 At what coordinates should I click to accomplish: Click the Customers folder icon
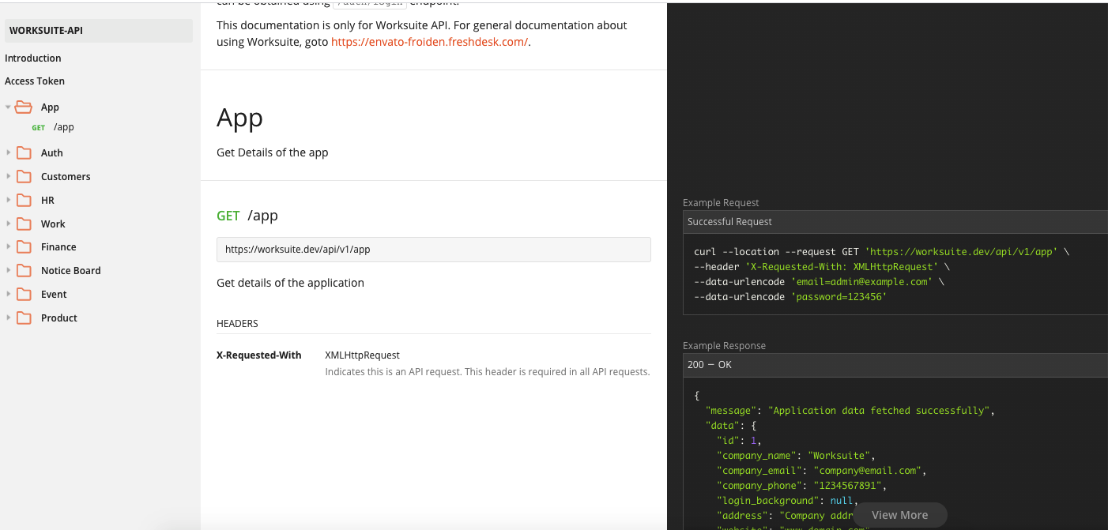(x=24, y=177)
